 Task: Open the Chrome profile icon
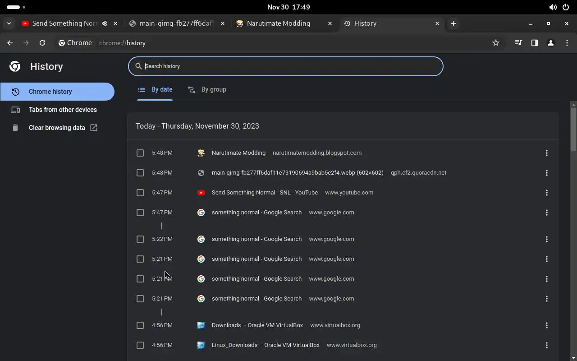(x=550, y=43)
